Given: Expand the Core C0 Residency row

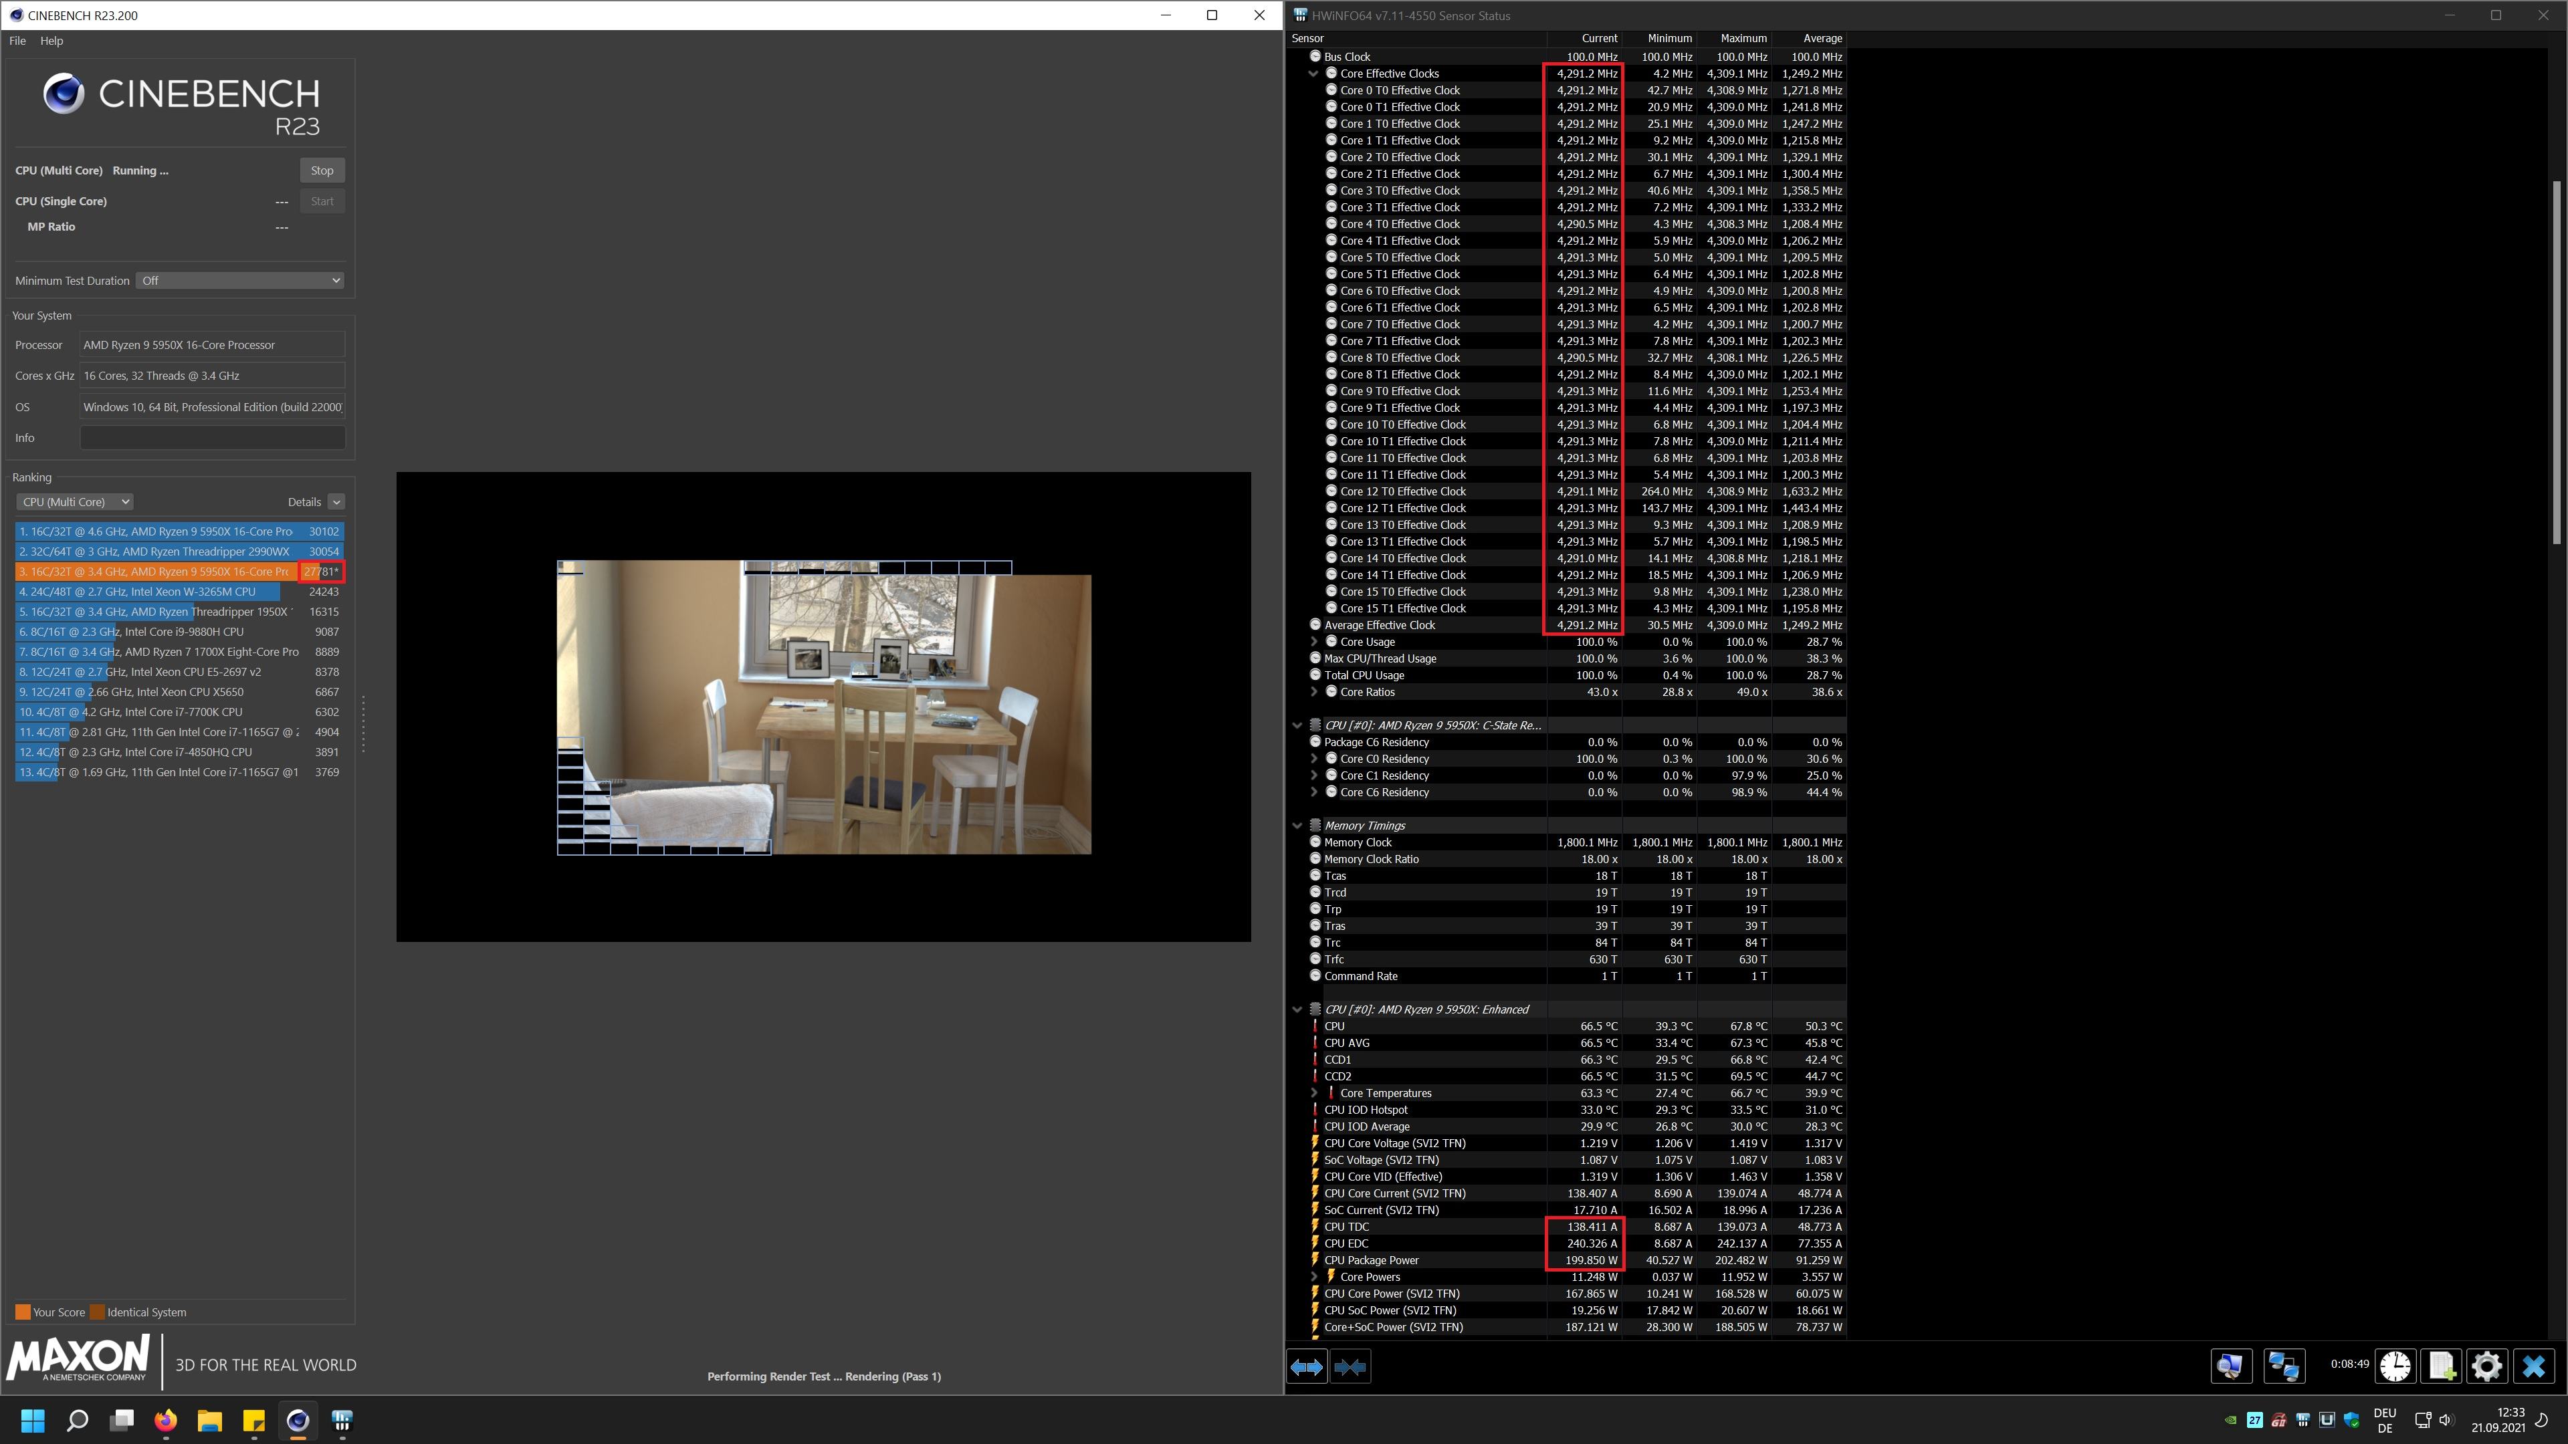Looking at the screenshot, I should click(1314, 758).
